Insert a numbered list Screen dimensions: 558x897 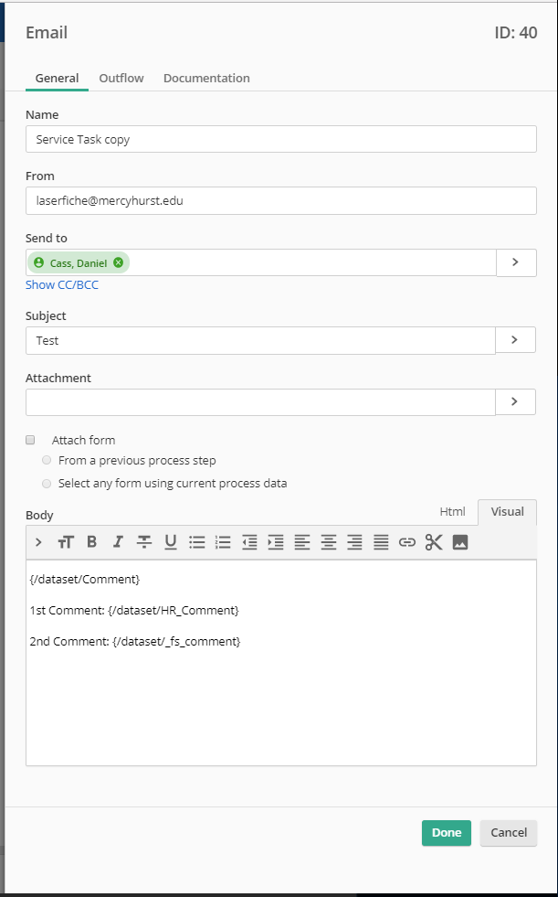pyautogui.click(x=223, y=542)
